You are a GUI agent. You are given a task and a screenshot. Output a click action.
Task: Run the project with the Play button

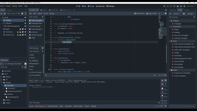[x=164, y=6]
